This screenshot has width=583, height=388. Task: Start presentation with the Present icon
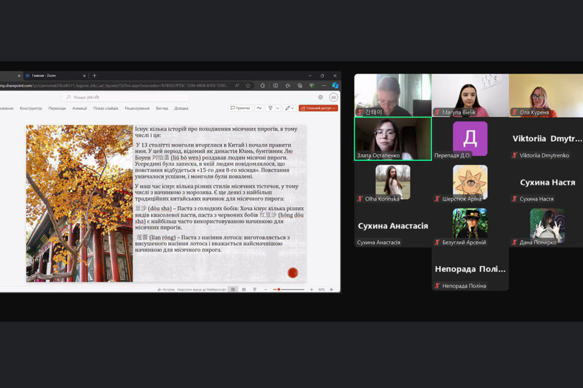click(270, 108)
